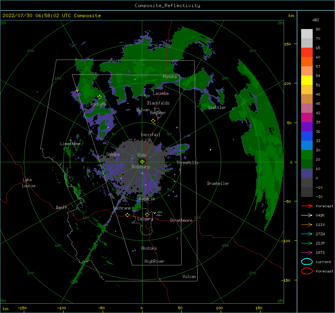Click the Cochrane city label

click(122, 208)
